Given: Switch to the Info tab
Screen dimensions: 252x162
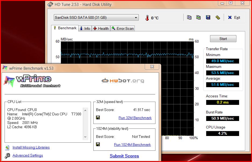Looking at the screenshot, I should coord(85,28).
